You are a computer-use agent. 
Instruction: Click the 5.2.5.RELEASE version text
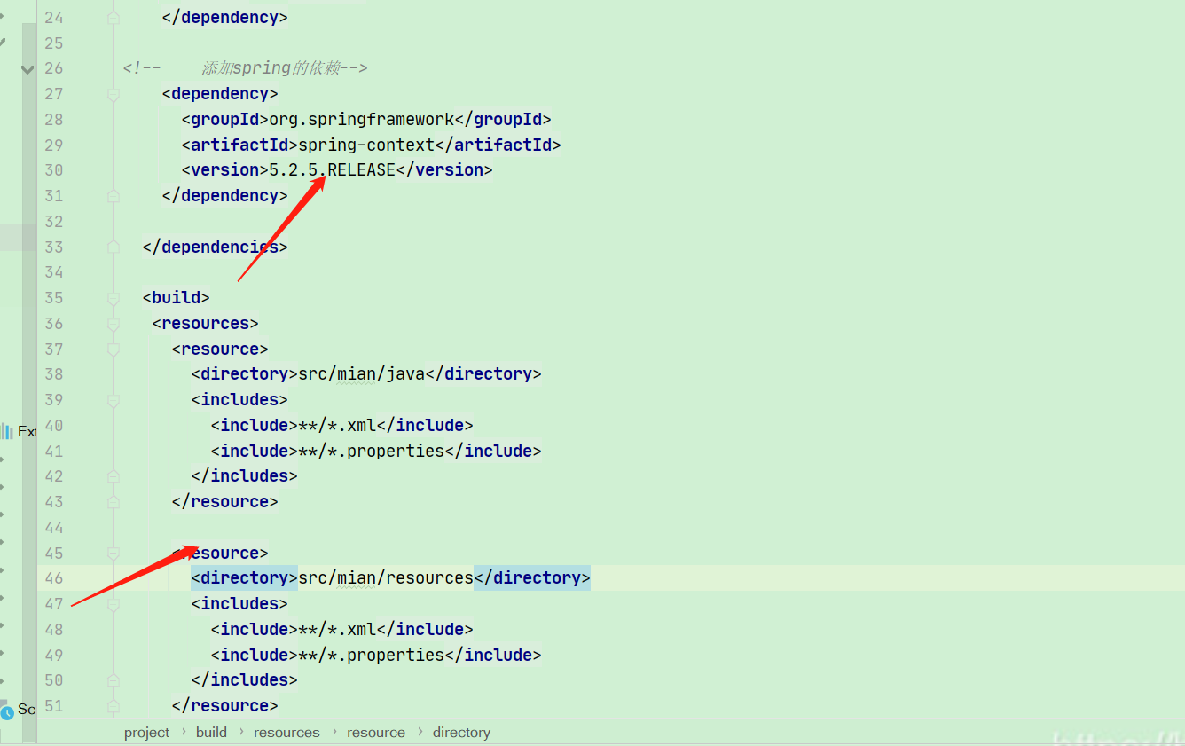(x=332, y=170)
